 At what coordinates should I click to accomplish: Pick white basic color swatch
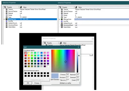point(48,66)
